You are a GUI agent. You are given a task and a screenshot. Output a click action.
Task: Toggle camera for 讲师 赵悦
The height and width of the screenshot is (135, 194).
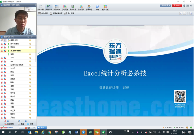5,40
